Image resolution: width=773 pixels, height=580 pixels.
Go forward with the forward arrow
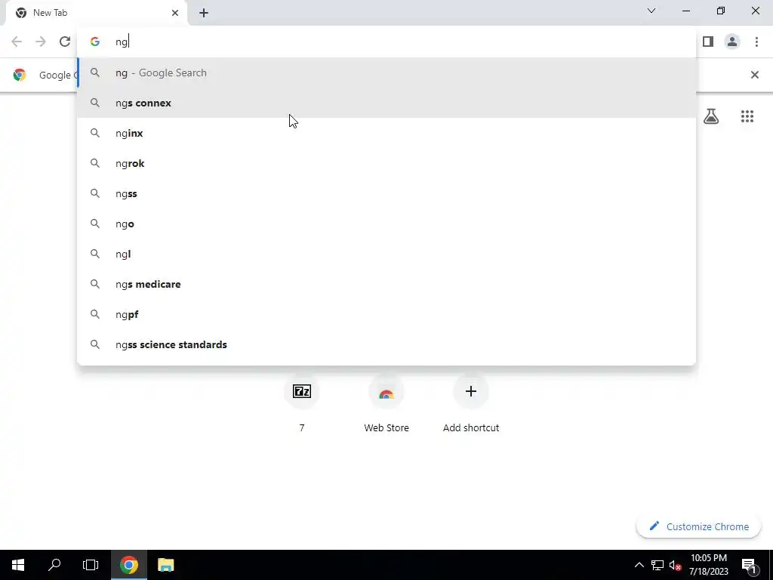41,42
